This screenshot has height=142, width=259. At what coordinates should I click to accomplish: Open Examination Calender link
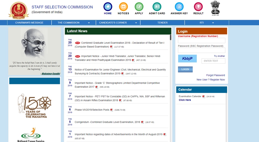point(190,96)
